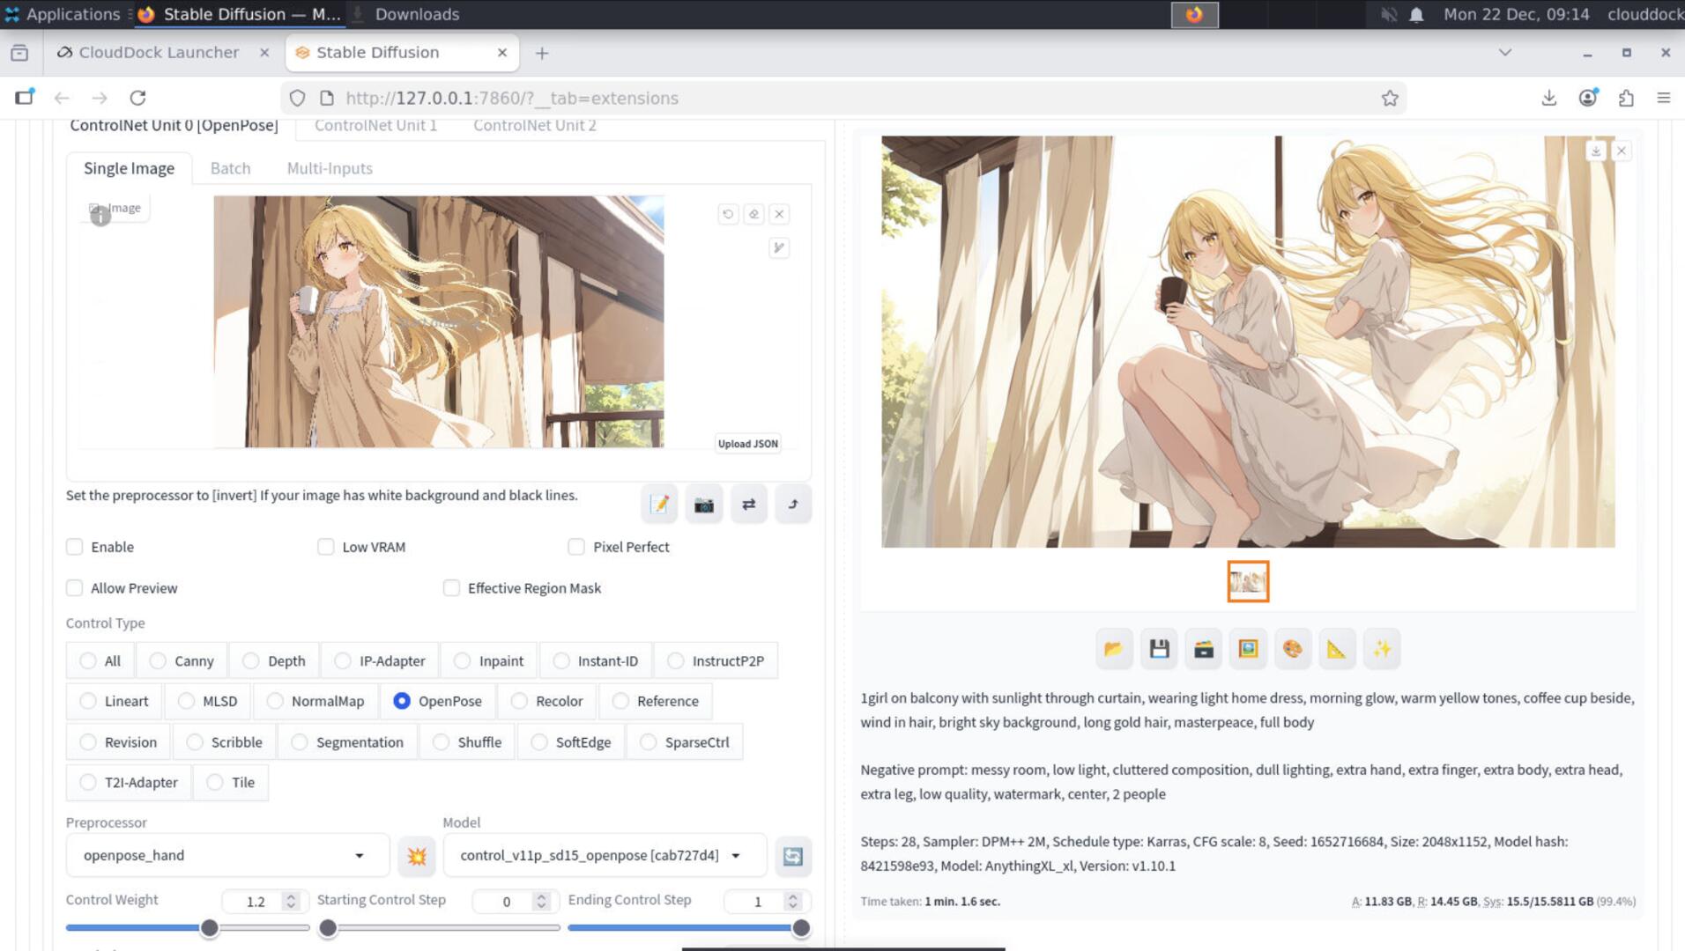Send image to inpaint palette icon

(x=1292, y=650)
